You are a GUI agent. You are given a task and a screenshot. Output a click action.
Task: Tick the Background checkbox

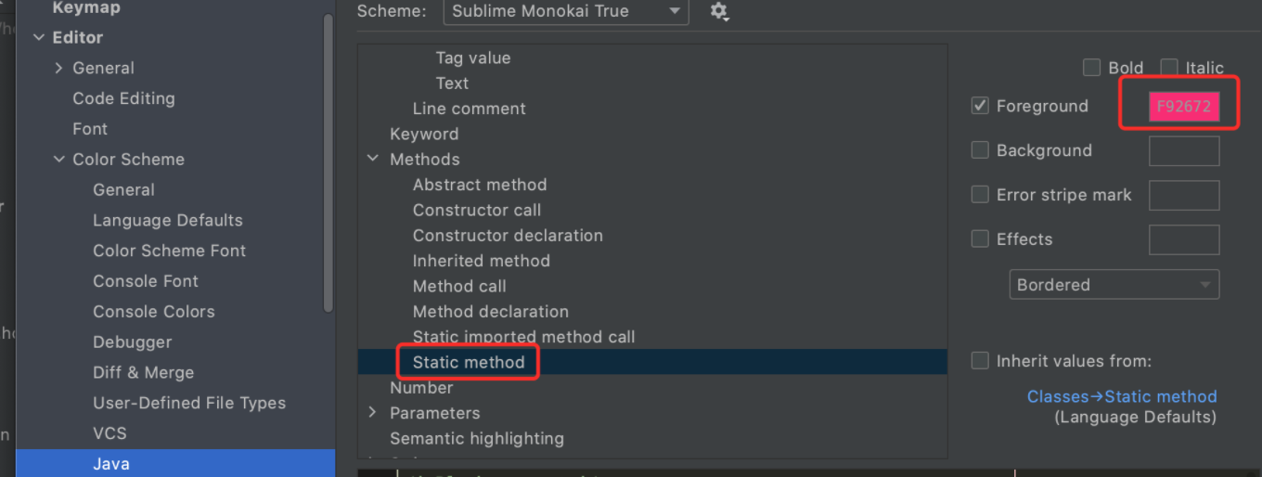[x=980, y=150]
